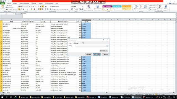Decrease decimal places icon

82,9
